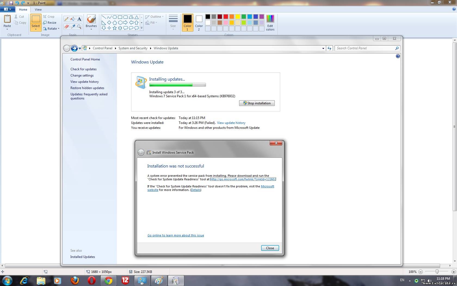Activate Color 2 background selector
Image resolution: width=457 pixels, height=286 pixels.
199,22
